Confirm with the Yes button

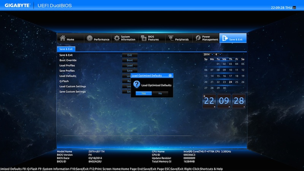click(144, 93)
